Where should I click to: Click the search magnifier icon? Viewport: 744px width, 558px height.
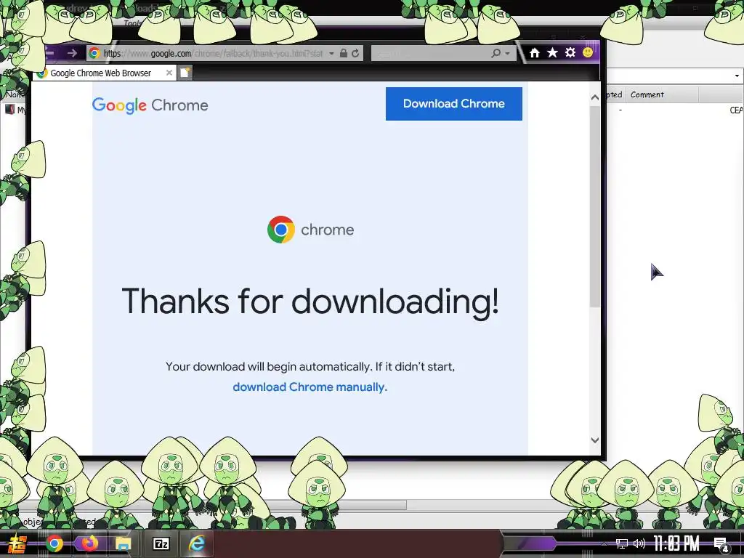point(496,53)
